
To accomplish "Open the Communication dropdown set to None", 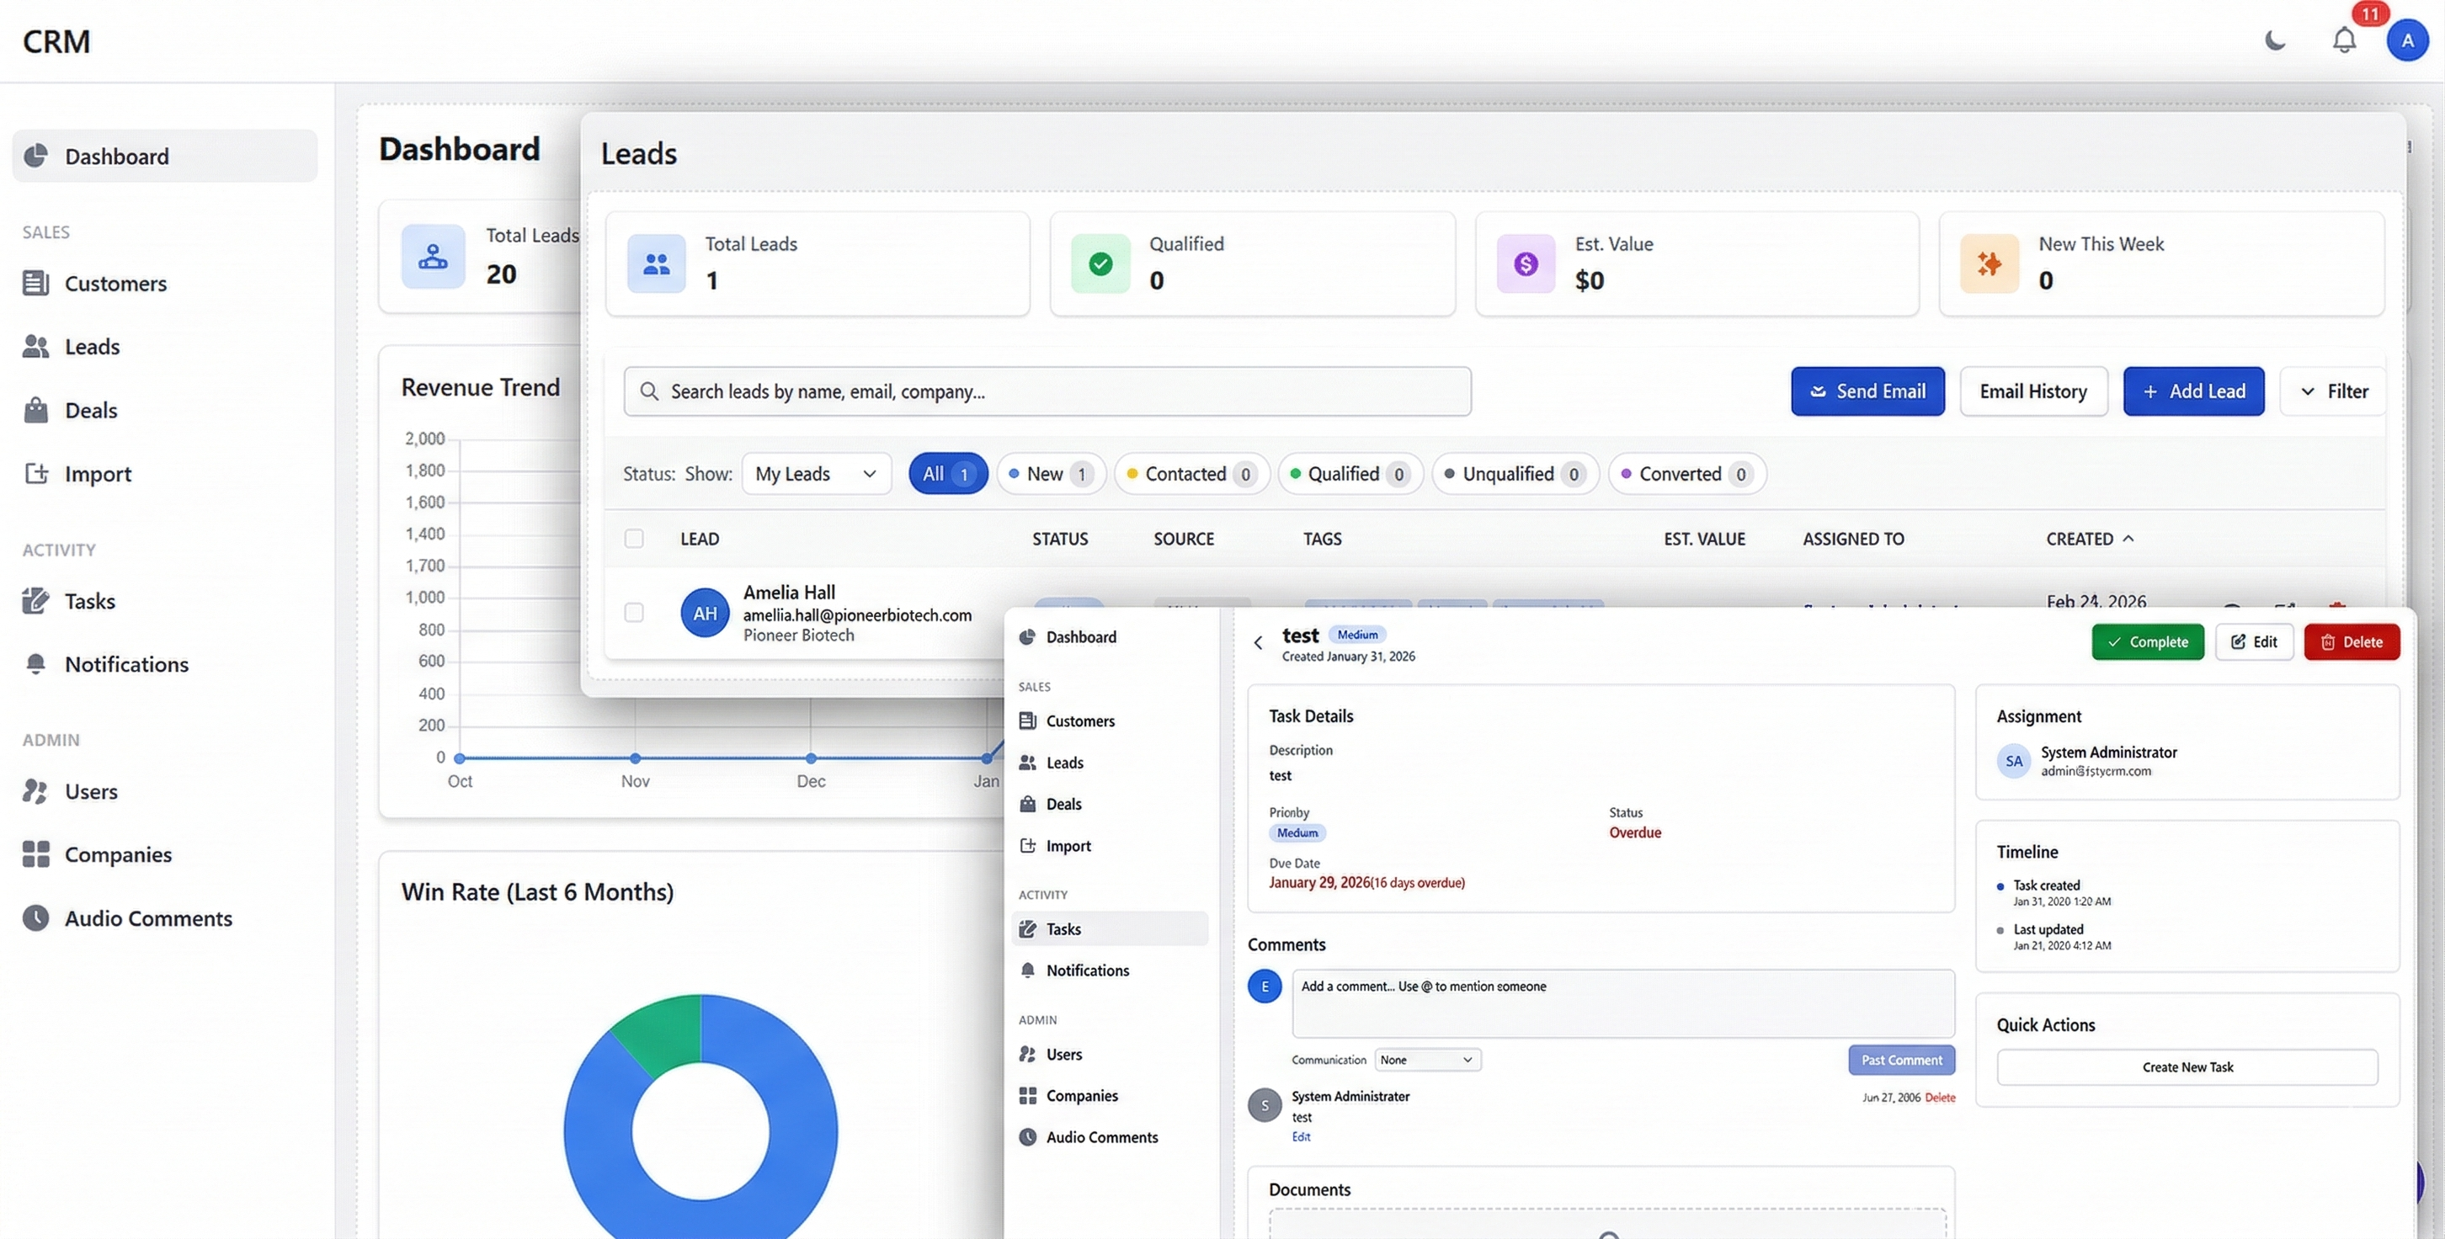I will tap(1426, 1060).
